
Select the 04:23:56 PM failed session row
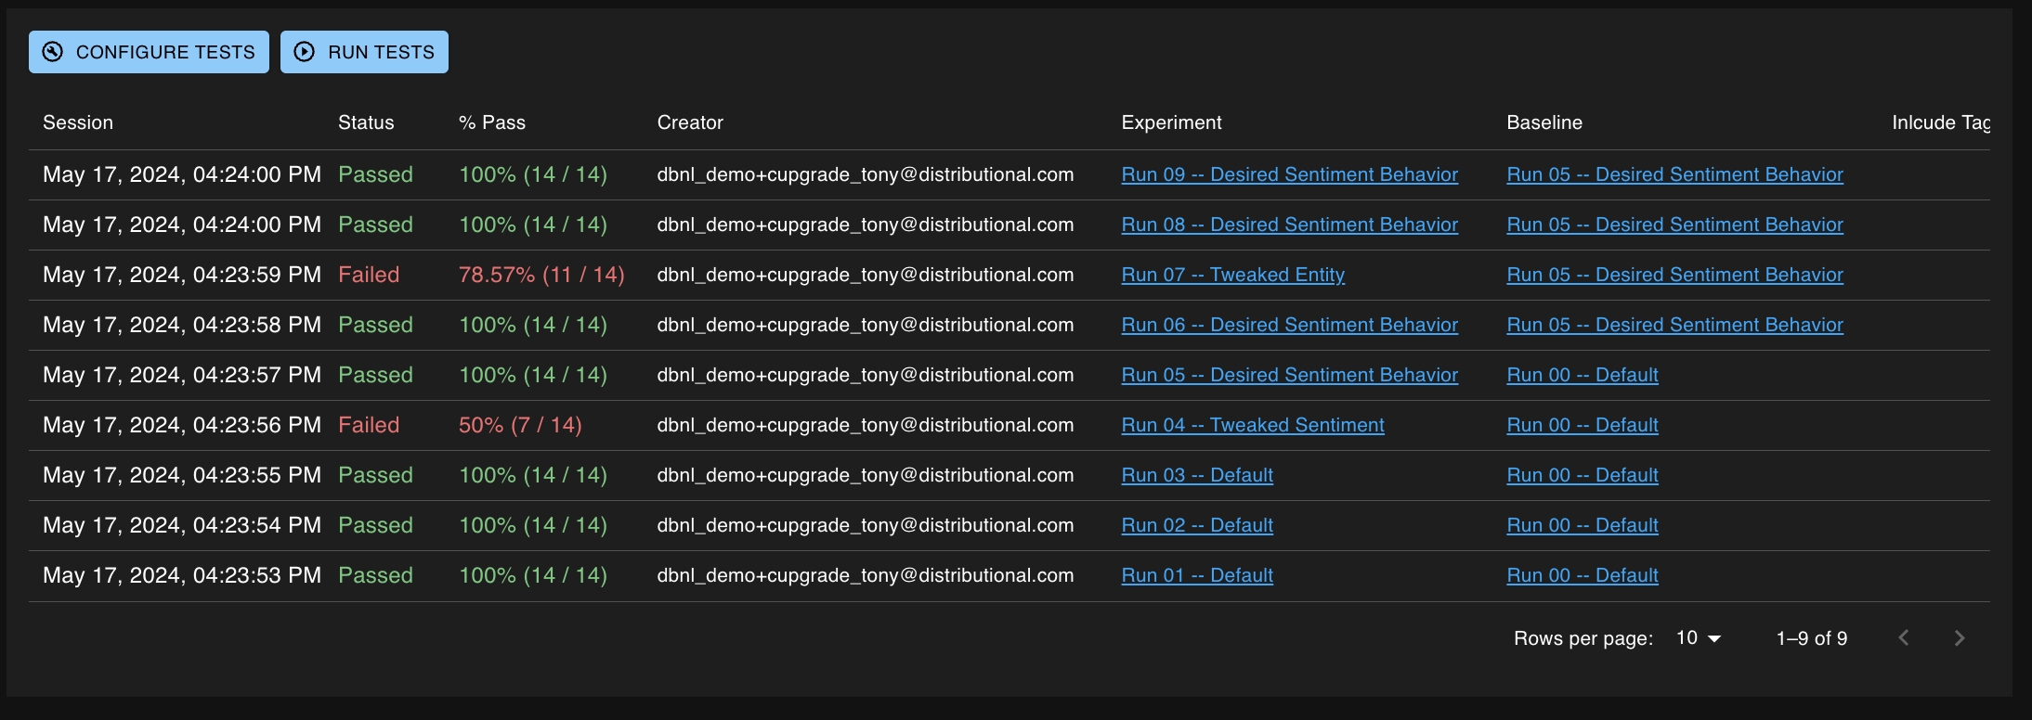pyautogui.click(x=182, y=425)
